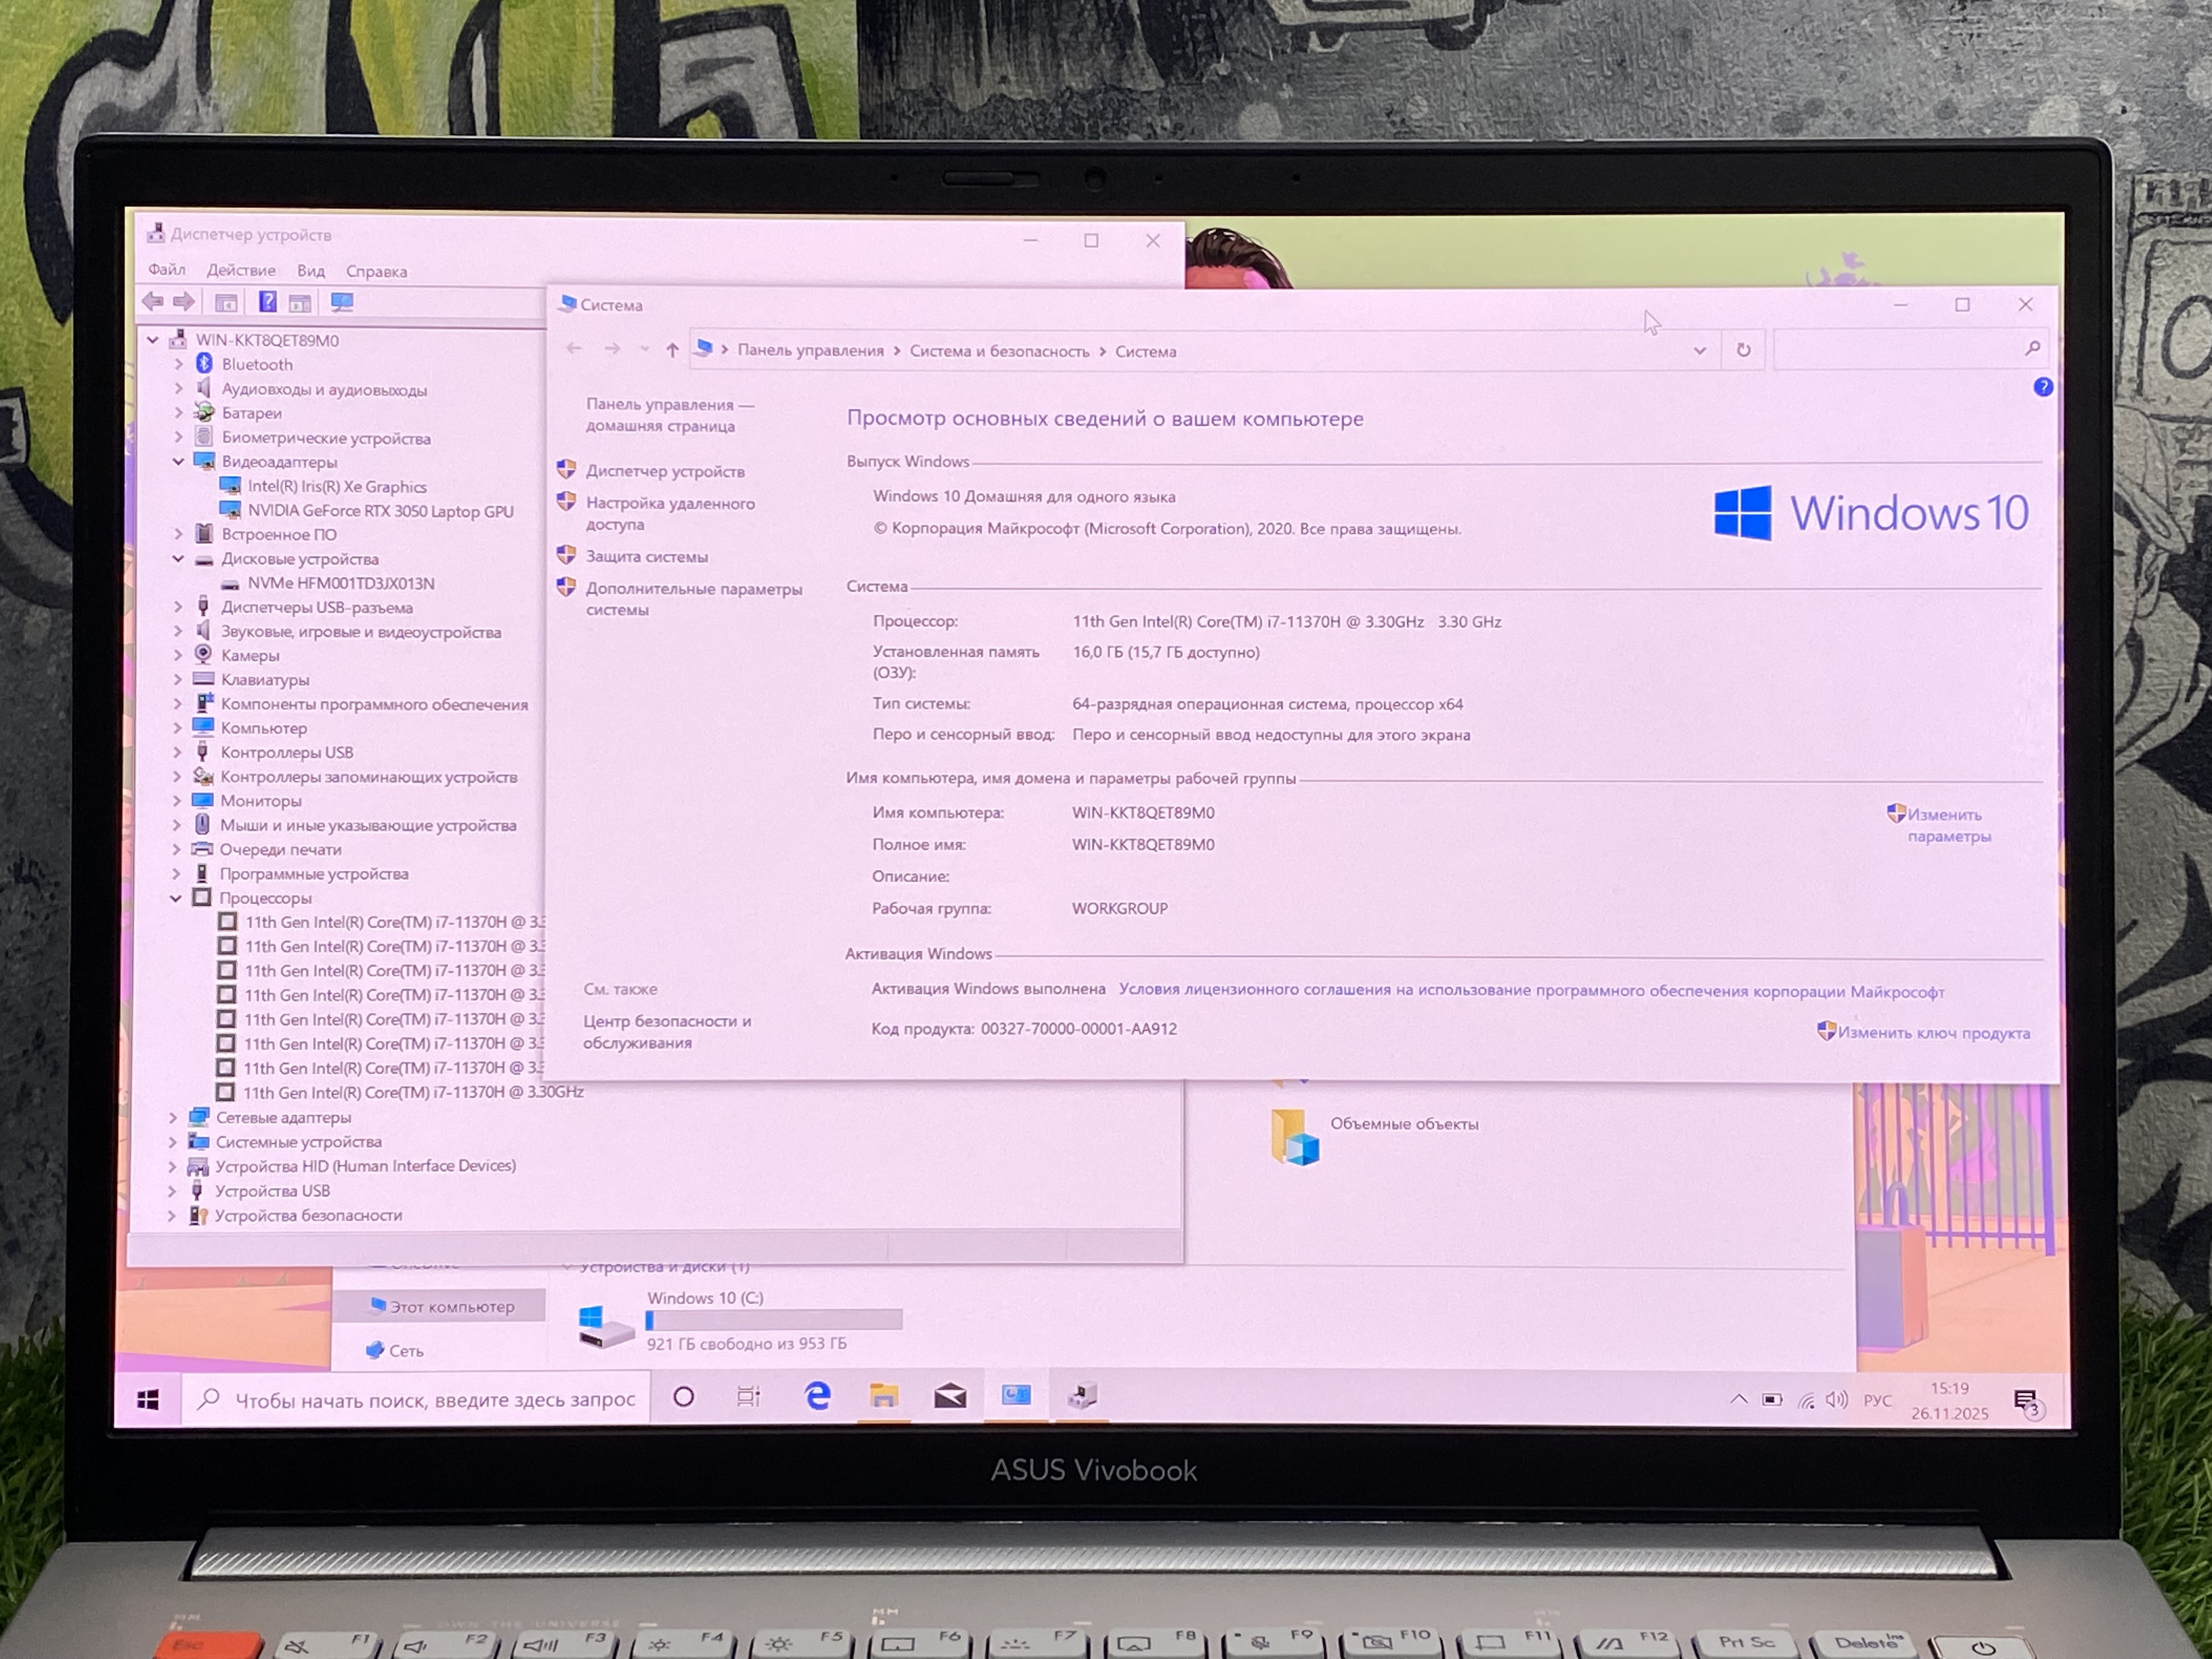
Task: Expand the Bluetooth device category
Action: [x=178, y=364]
